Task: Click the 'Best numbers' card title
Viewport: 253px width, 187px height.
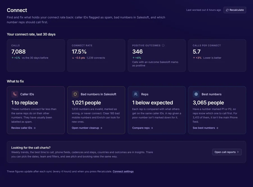Action: (x=211, y=94)
